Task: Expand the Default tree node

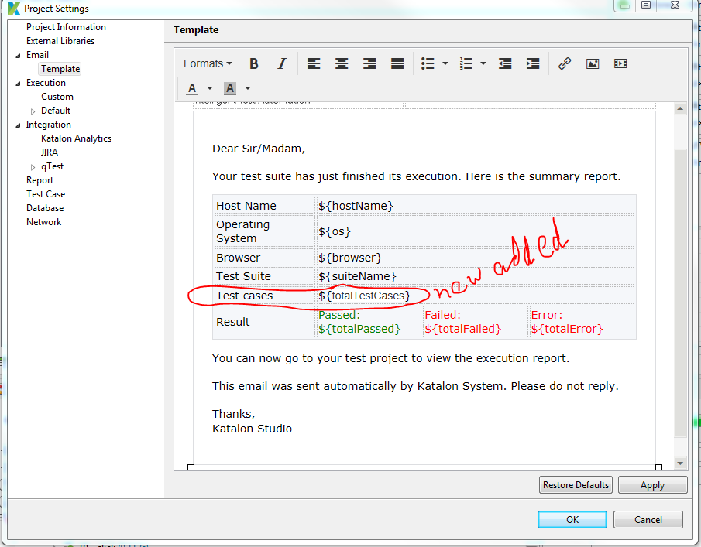Action: [x=33, y=111]
